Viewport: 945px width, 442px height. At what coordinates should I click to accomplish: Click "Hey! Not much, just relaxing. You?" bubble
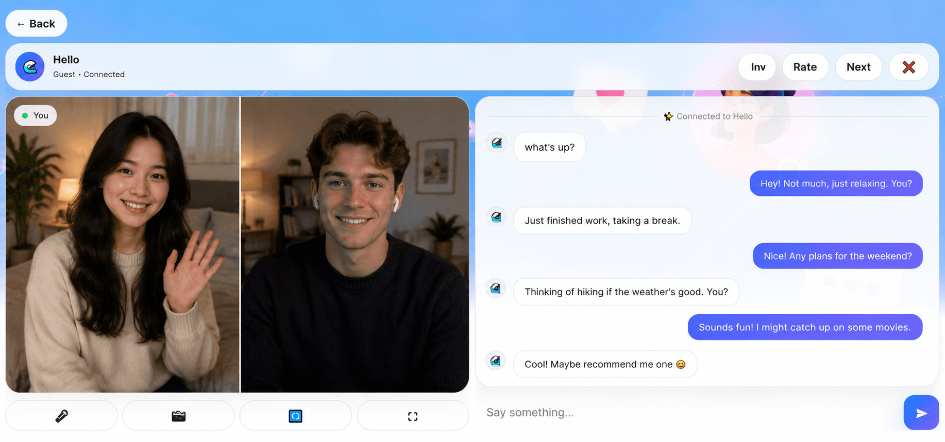(836, 183)
